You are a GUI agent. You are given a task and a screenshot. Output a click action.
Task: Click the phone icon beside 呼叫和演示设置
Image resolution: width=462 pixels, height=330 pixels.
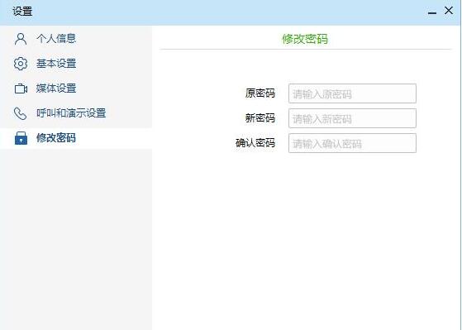[21, 113]
